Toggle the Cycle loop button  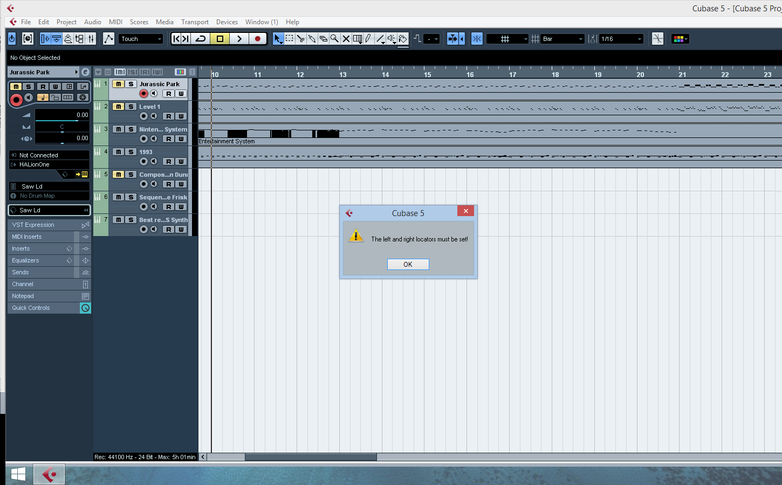201,39
